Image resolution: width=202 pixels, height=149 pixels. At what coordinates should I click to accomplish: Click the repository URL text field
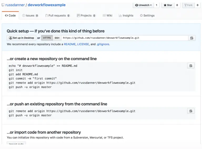(x=124, y=38)
